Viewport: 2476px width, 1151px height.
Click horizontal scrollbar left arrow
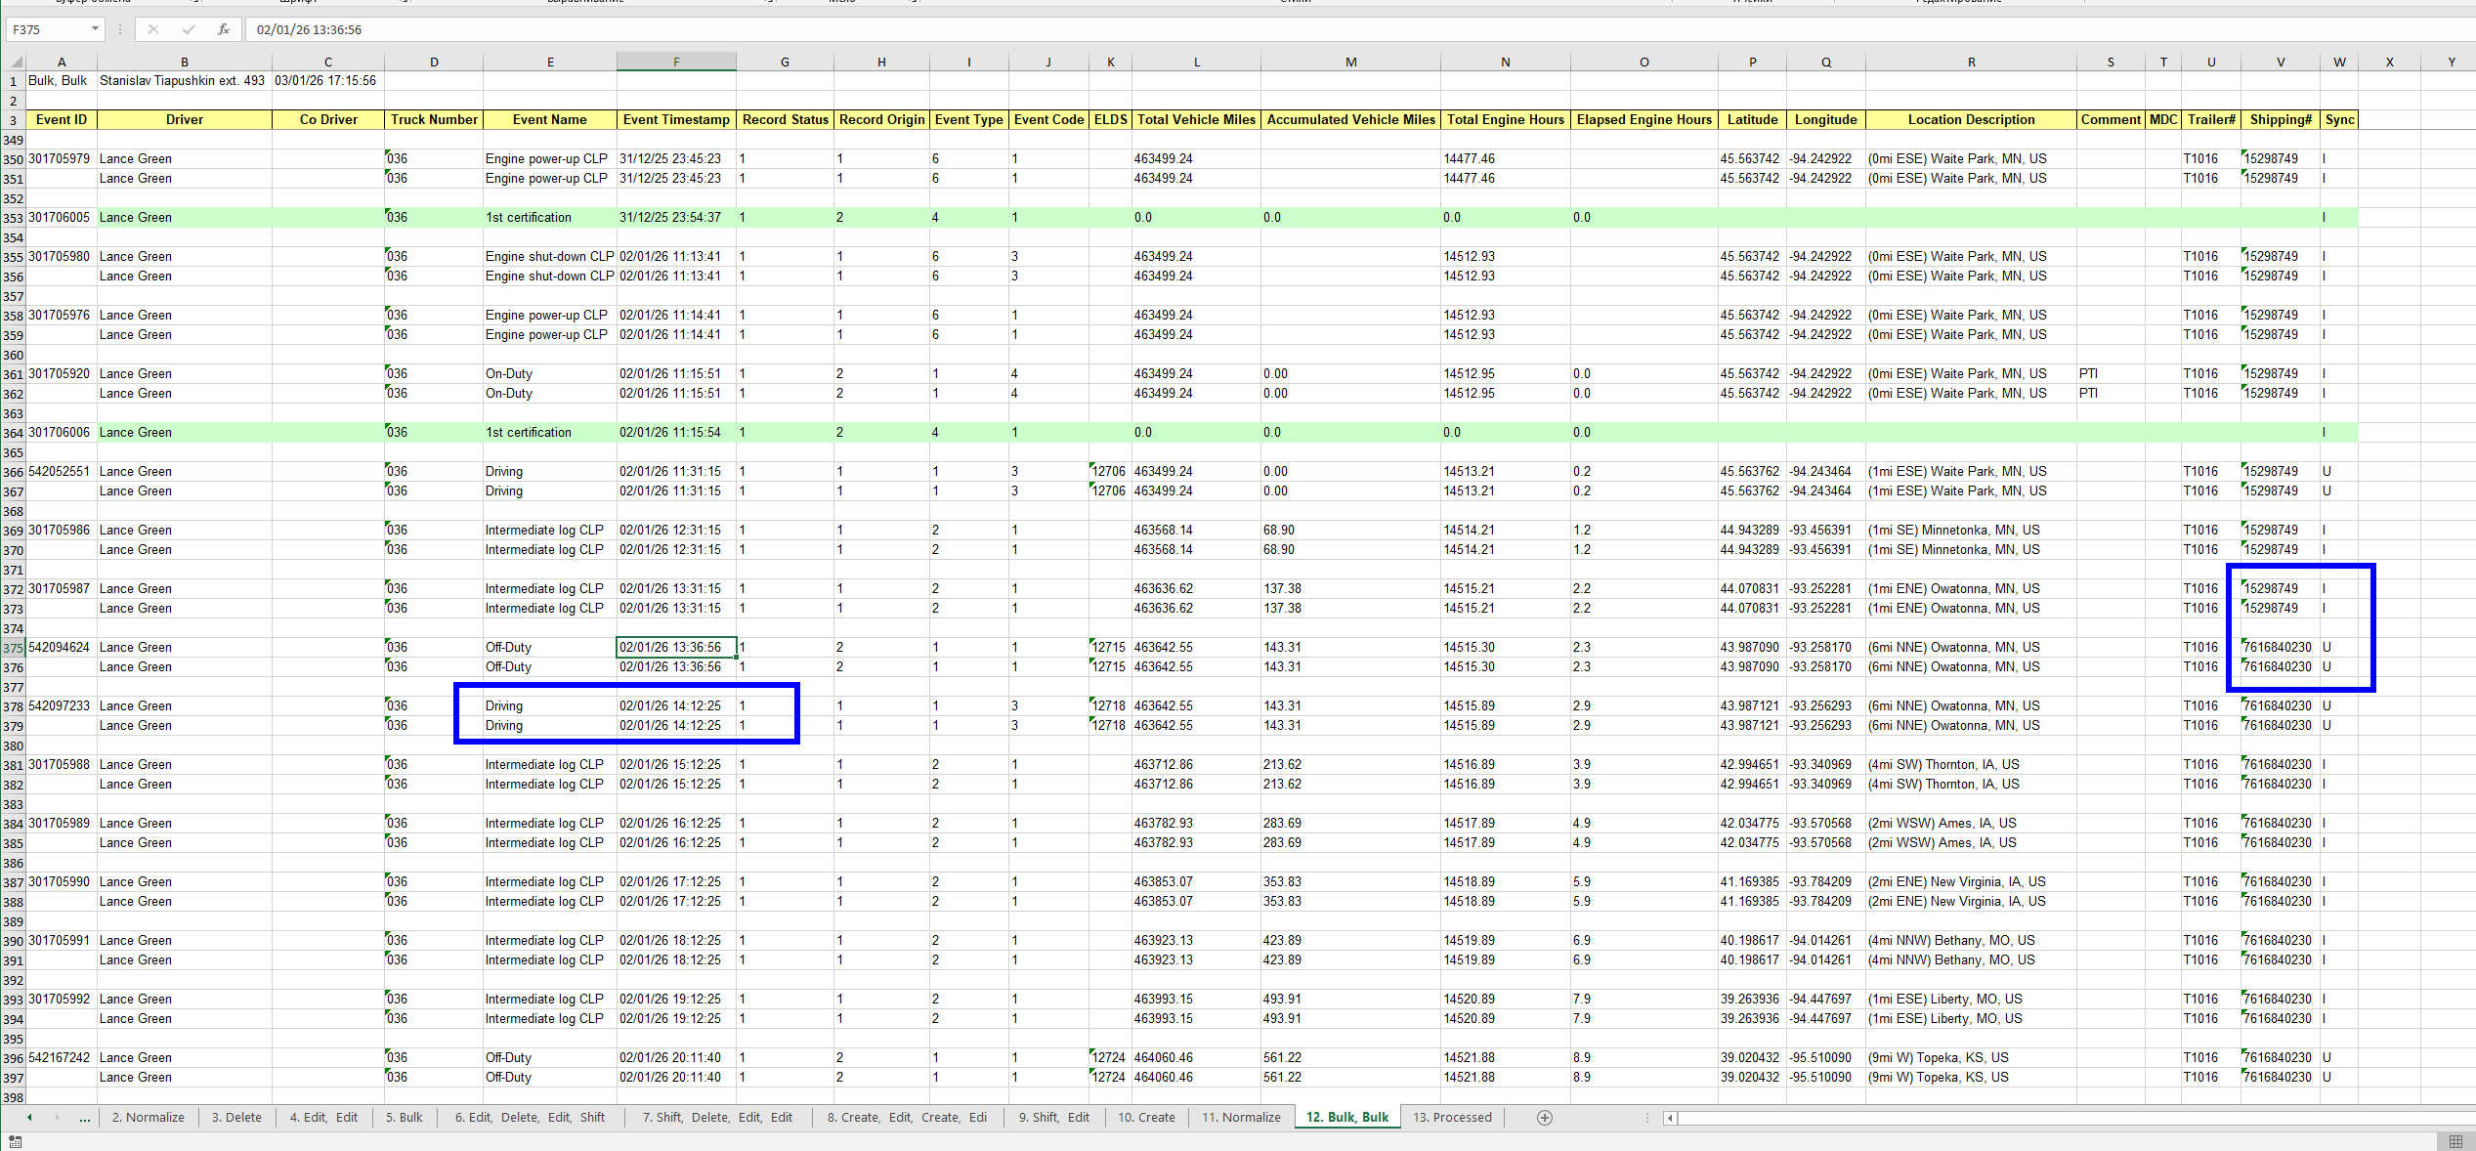(1670, 1118)
